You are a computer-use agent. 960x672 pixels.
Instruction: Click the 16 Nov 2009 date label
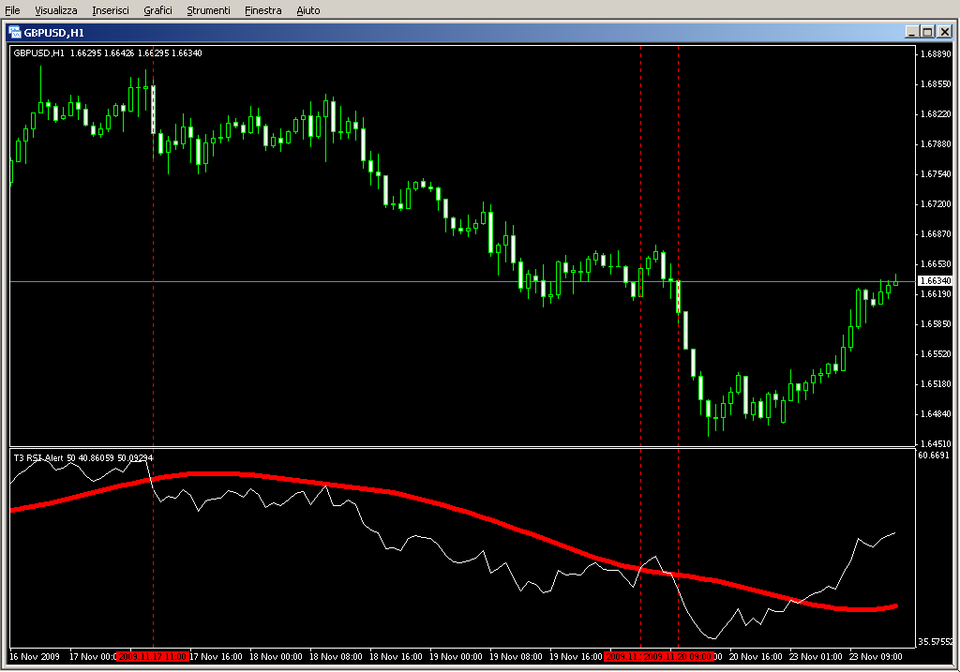tap(35, 657)
